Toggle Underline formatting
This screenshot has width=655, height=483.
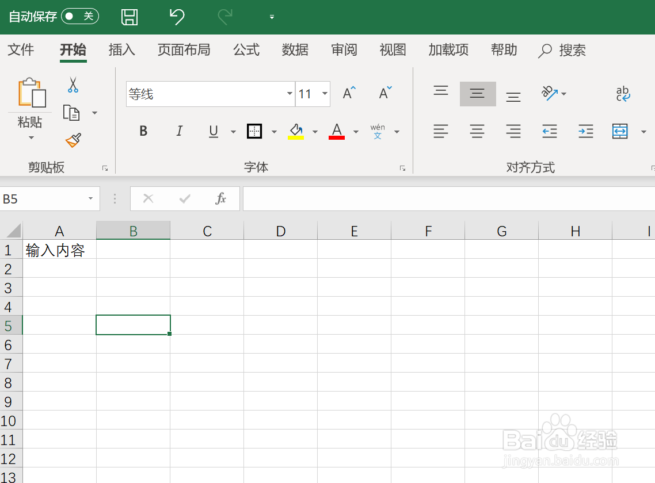point(214,131)
